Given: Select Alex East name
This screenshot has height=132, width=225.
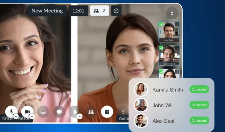Looking at the screenshot, I should pos(163,121).
